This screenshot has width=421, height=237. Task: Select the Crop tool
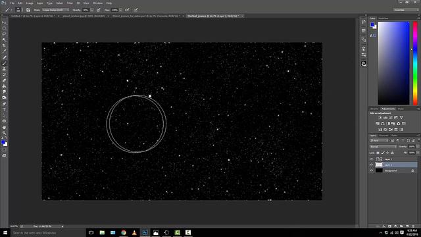(x=4, y=45)
